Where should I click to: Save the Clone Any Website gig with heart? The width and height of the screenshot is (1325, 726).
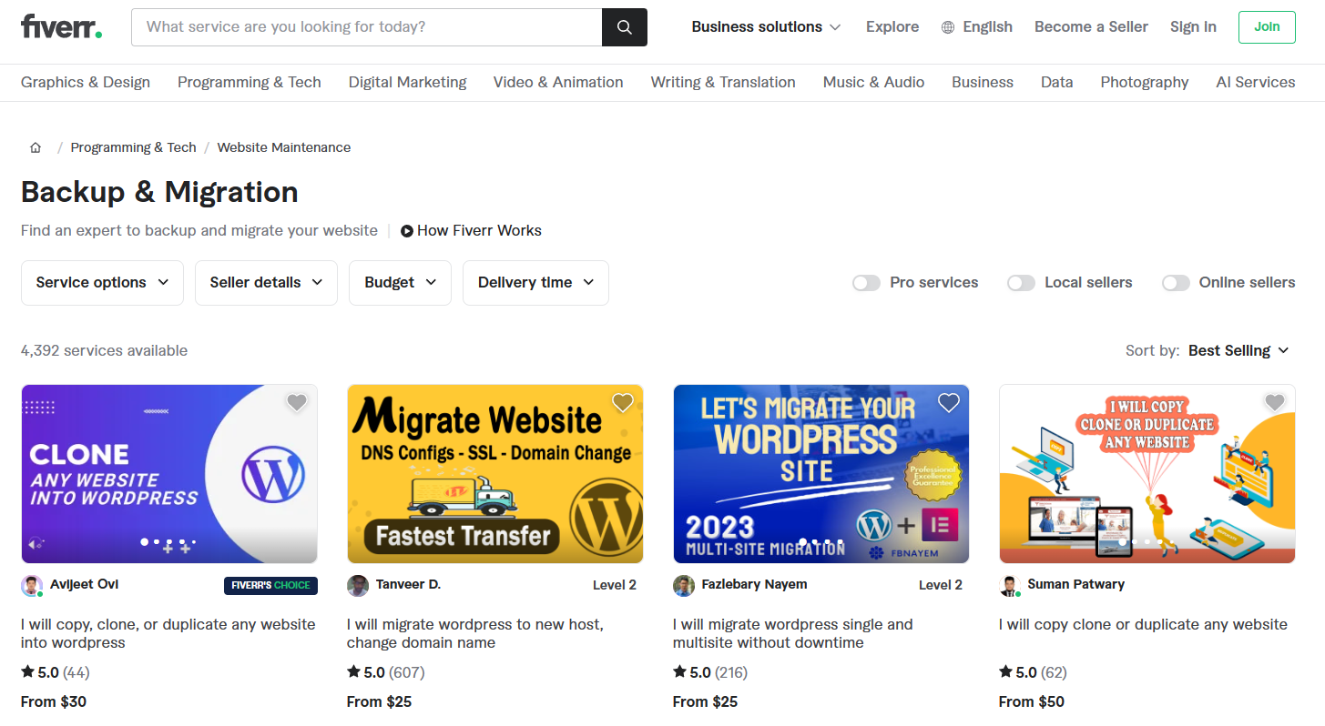coord(297,402)
